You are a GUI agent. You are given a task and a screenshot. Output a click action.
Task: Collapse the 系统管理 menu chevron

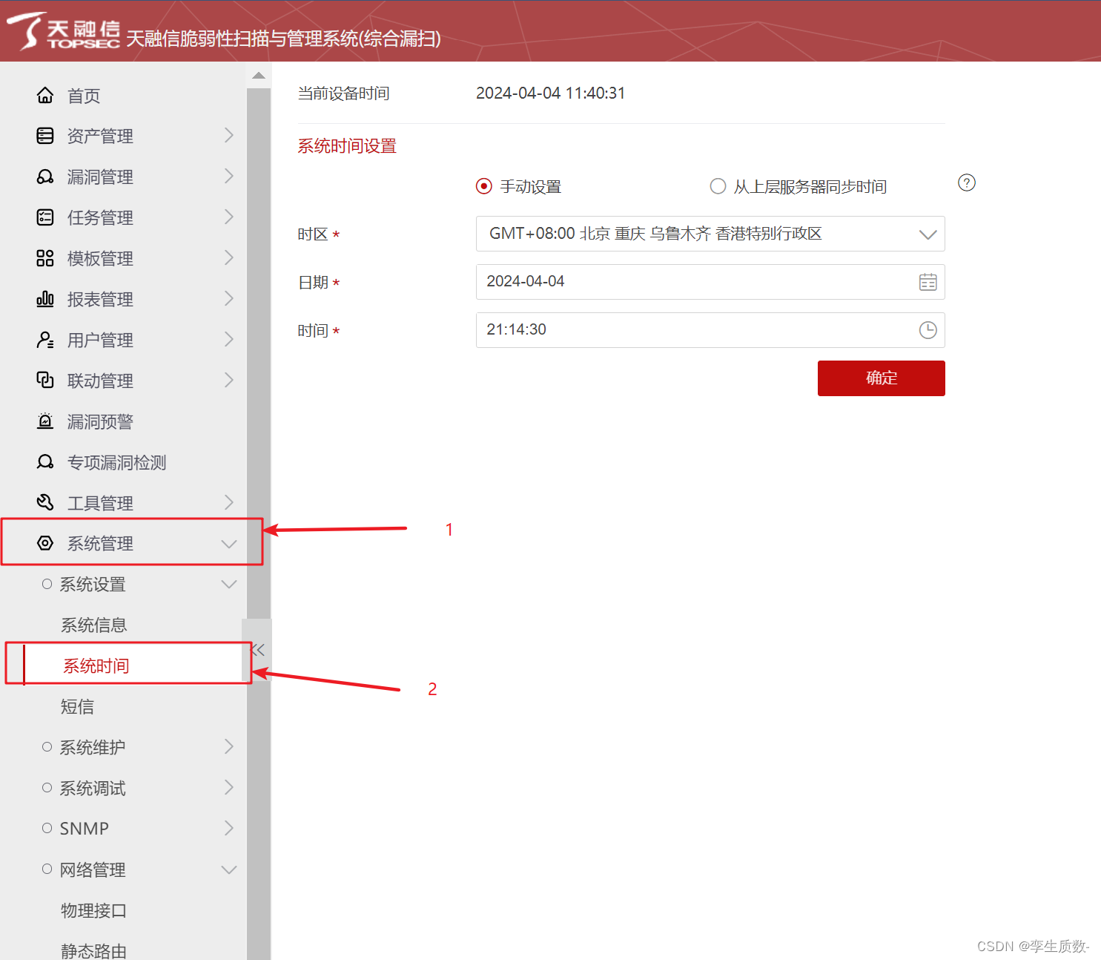(228, 543)
